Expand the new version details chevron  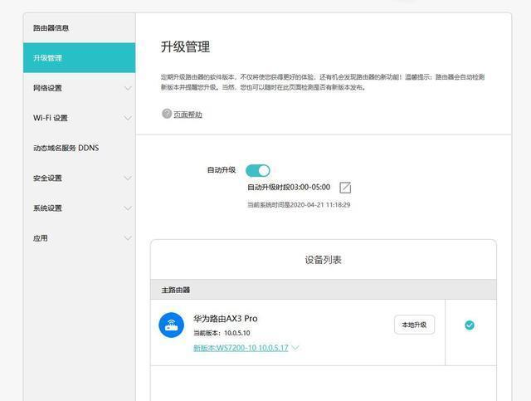pyautogui.click(x=295, y=348)
